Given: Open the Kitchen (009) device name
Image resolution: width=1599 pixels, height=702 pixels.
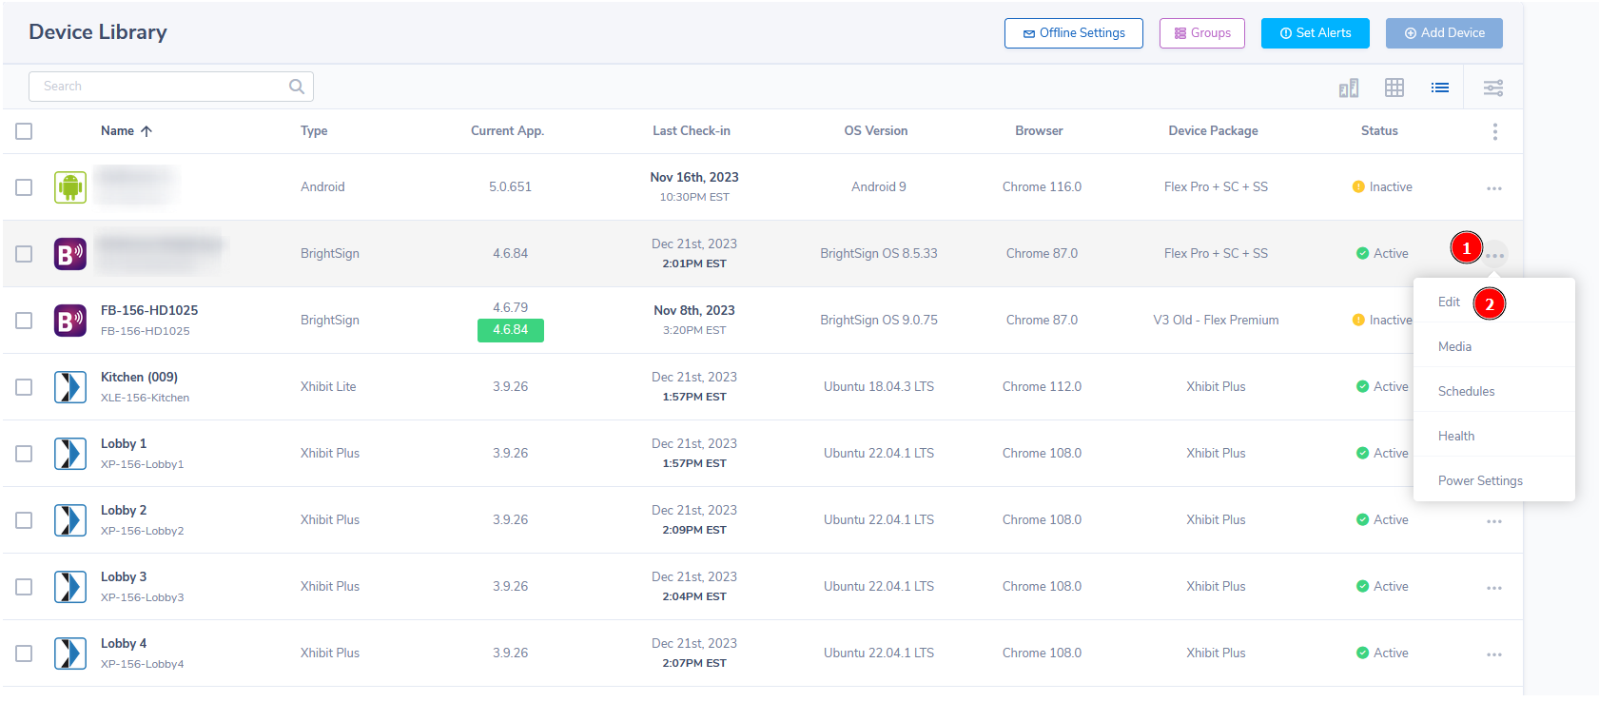Looking at the screenshot, I should click(x=139, y=377).
